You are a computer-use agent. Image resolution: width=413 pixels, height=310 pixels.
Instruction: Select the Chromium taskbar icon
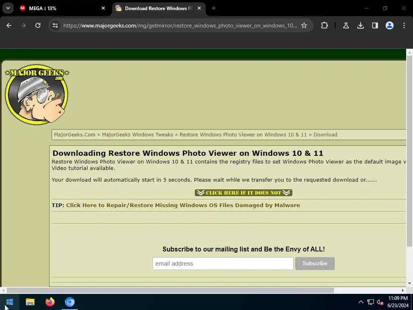(x=70, y=302)
